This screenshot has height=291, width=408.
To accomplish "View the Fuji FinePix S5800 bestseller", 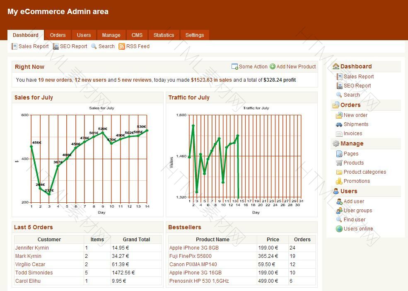I will [190, 256].
